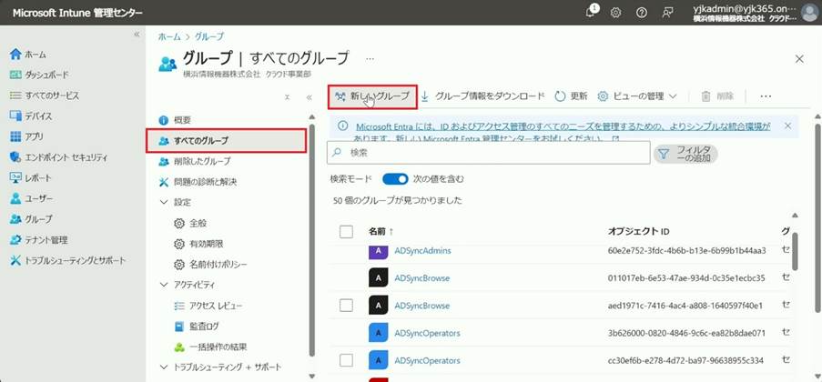The height and width of the screenshot is (382, 822).
Task: Collapse the left navigation with double chevron
Action: (137, 34)
